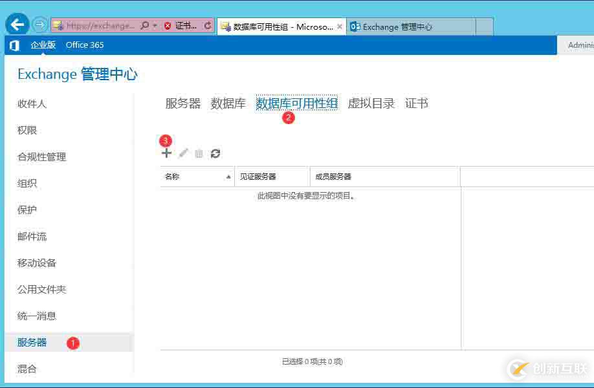Switch to the 虚拟目录 tab
Screen dimensions: 594x388
coord(371,102)
